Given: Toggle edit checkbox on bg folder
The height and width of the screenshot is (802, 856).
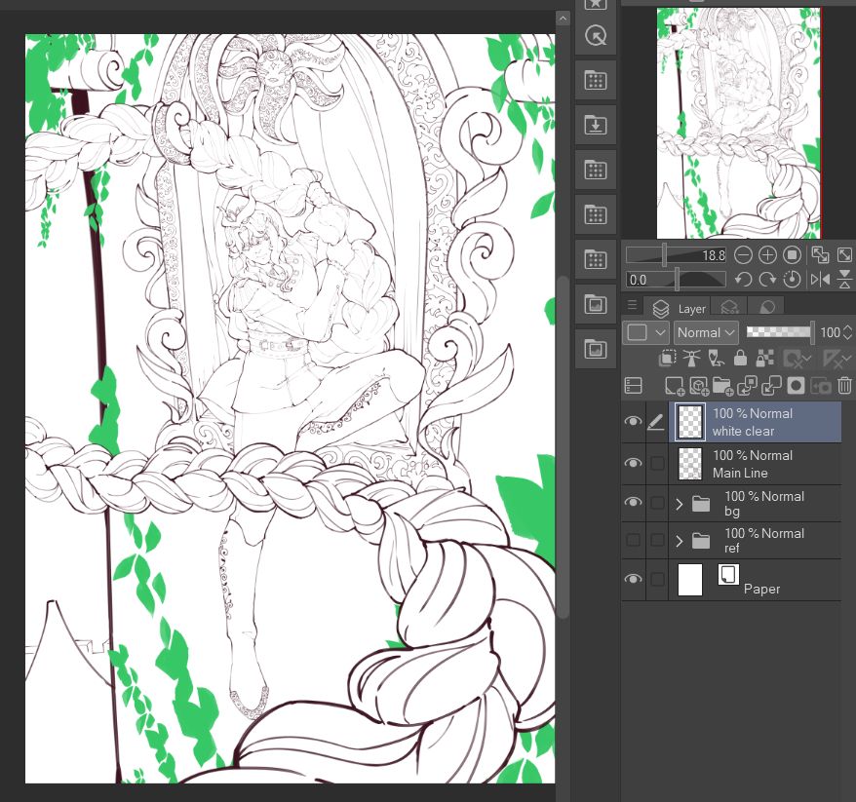Looking at the screenshot, I should 657,503.
